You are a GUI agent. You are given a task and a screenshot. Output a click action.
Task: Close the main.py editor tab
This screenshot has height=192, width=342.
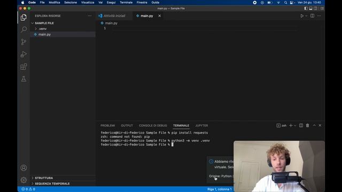(x=159, y=16)
